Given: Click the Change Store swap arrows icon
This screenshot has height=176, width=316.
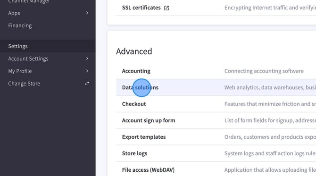Looking at the screenshot, I should tap(87, 83).
